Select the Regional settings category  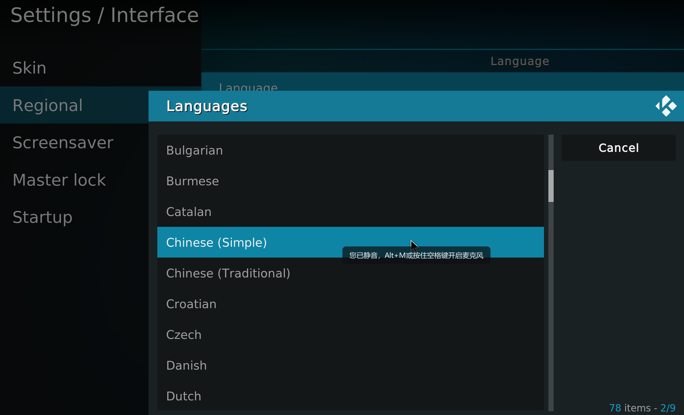47,105
